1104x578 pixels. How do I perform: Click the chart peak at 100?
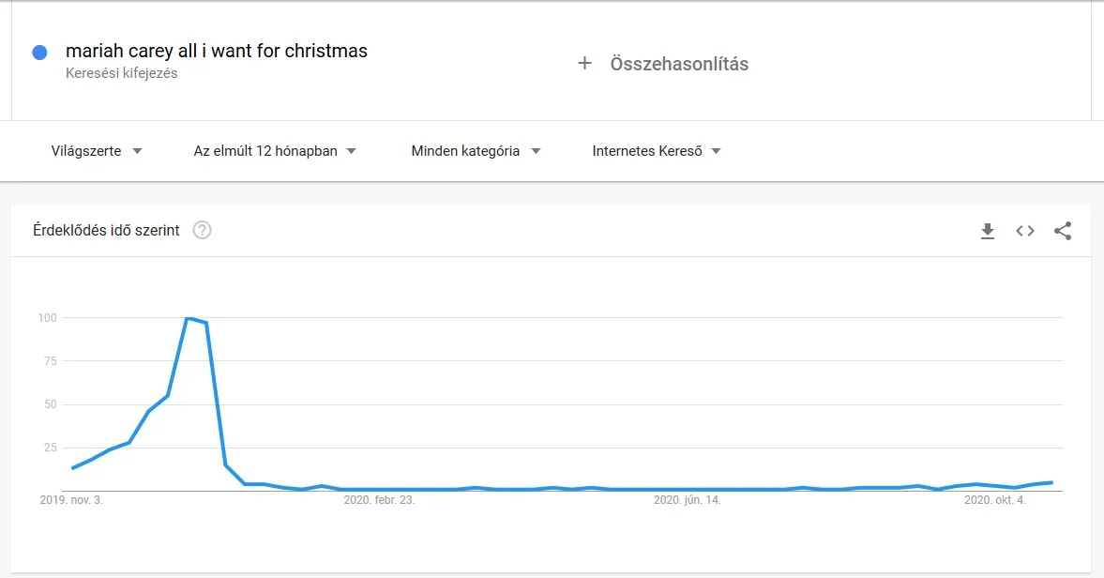point(188,319)
